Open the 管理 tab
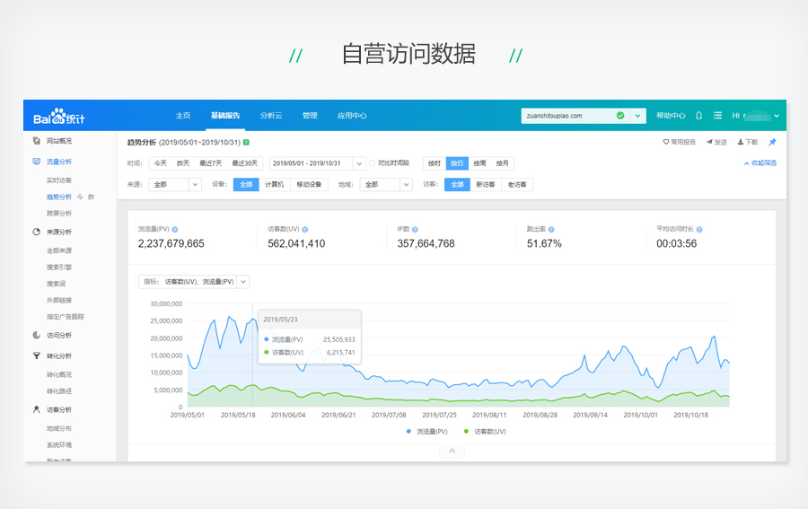This screenshot has height=509, width=808. coord(310,116)
